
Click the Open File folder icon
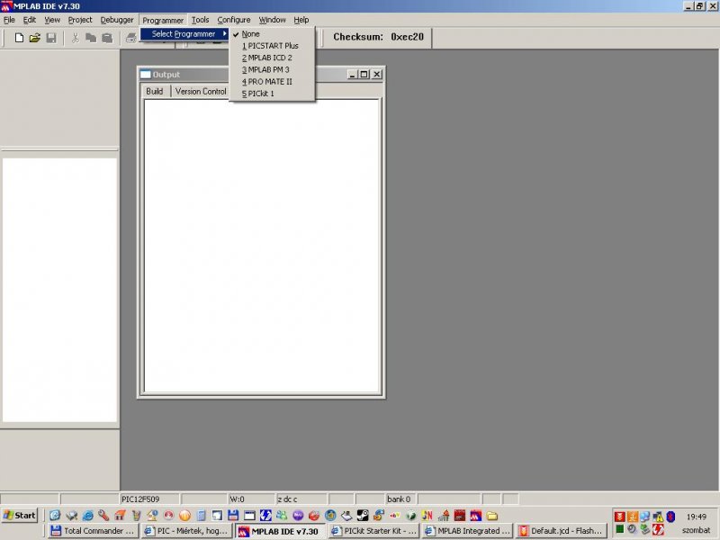[34, 38]
